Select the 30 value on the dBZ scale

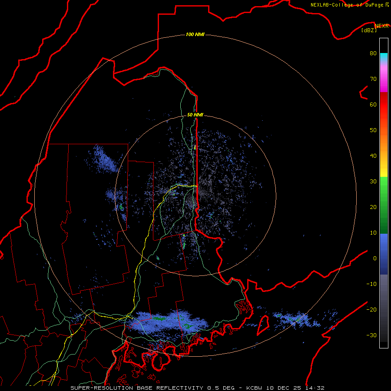(373, 182)
